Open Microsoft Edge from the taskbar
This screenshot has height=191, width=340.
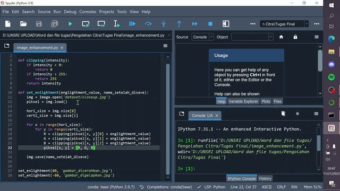331,39
